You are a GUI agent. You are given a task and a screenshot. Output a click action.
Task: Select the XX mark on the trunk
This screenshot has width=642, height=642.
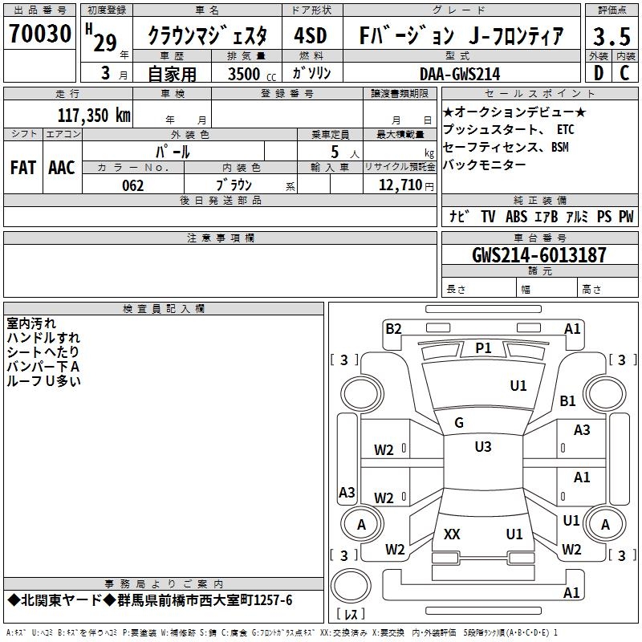[452, 534]
